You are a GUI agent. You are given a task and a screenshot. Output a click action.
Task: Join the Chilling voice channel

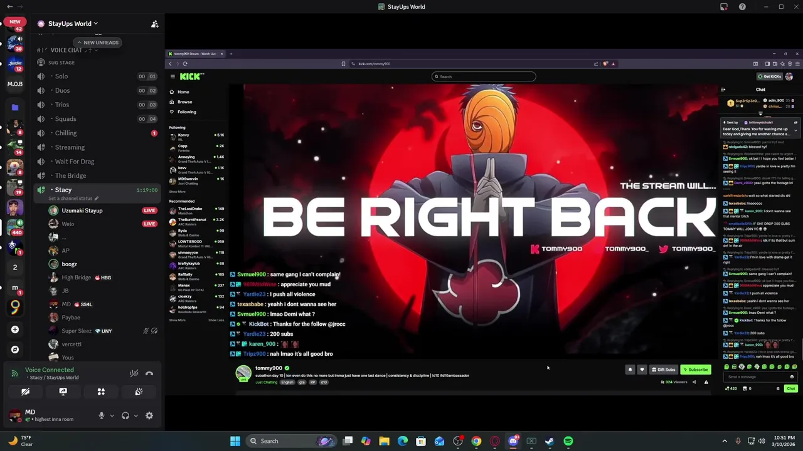click(97, 133)
